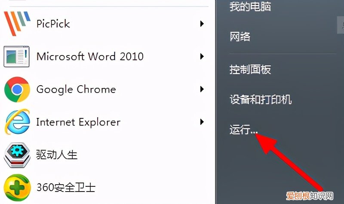
Task: Open 设备和打印机
Action: coord(261,99)
